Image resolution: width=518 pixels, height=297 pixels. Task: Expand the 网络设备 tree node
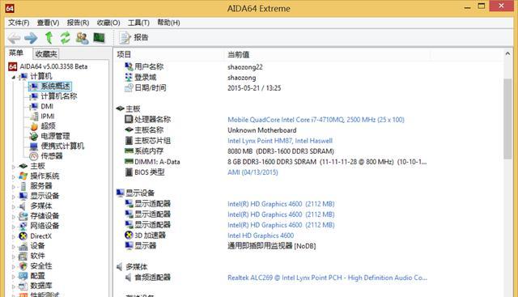point(14,227)
